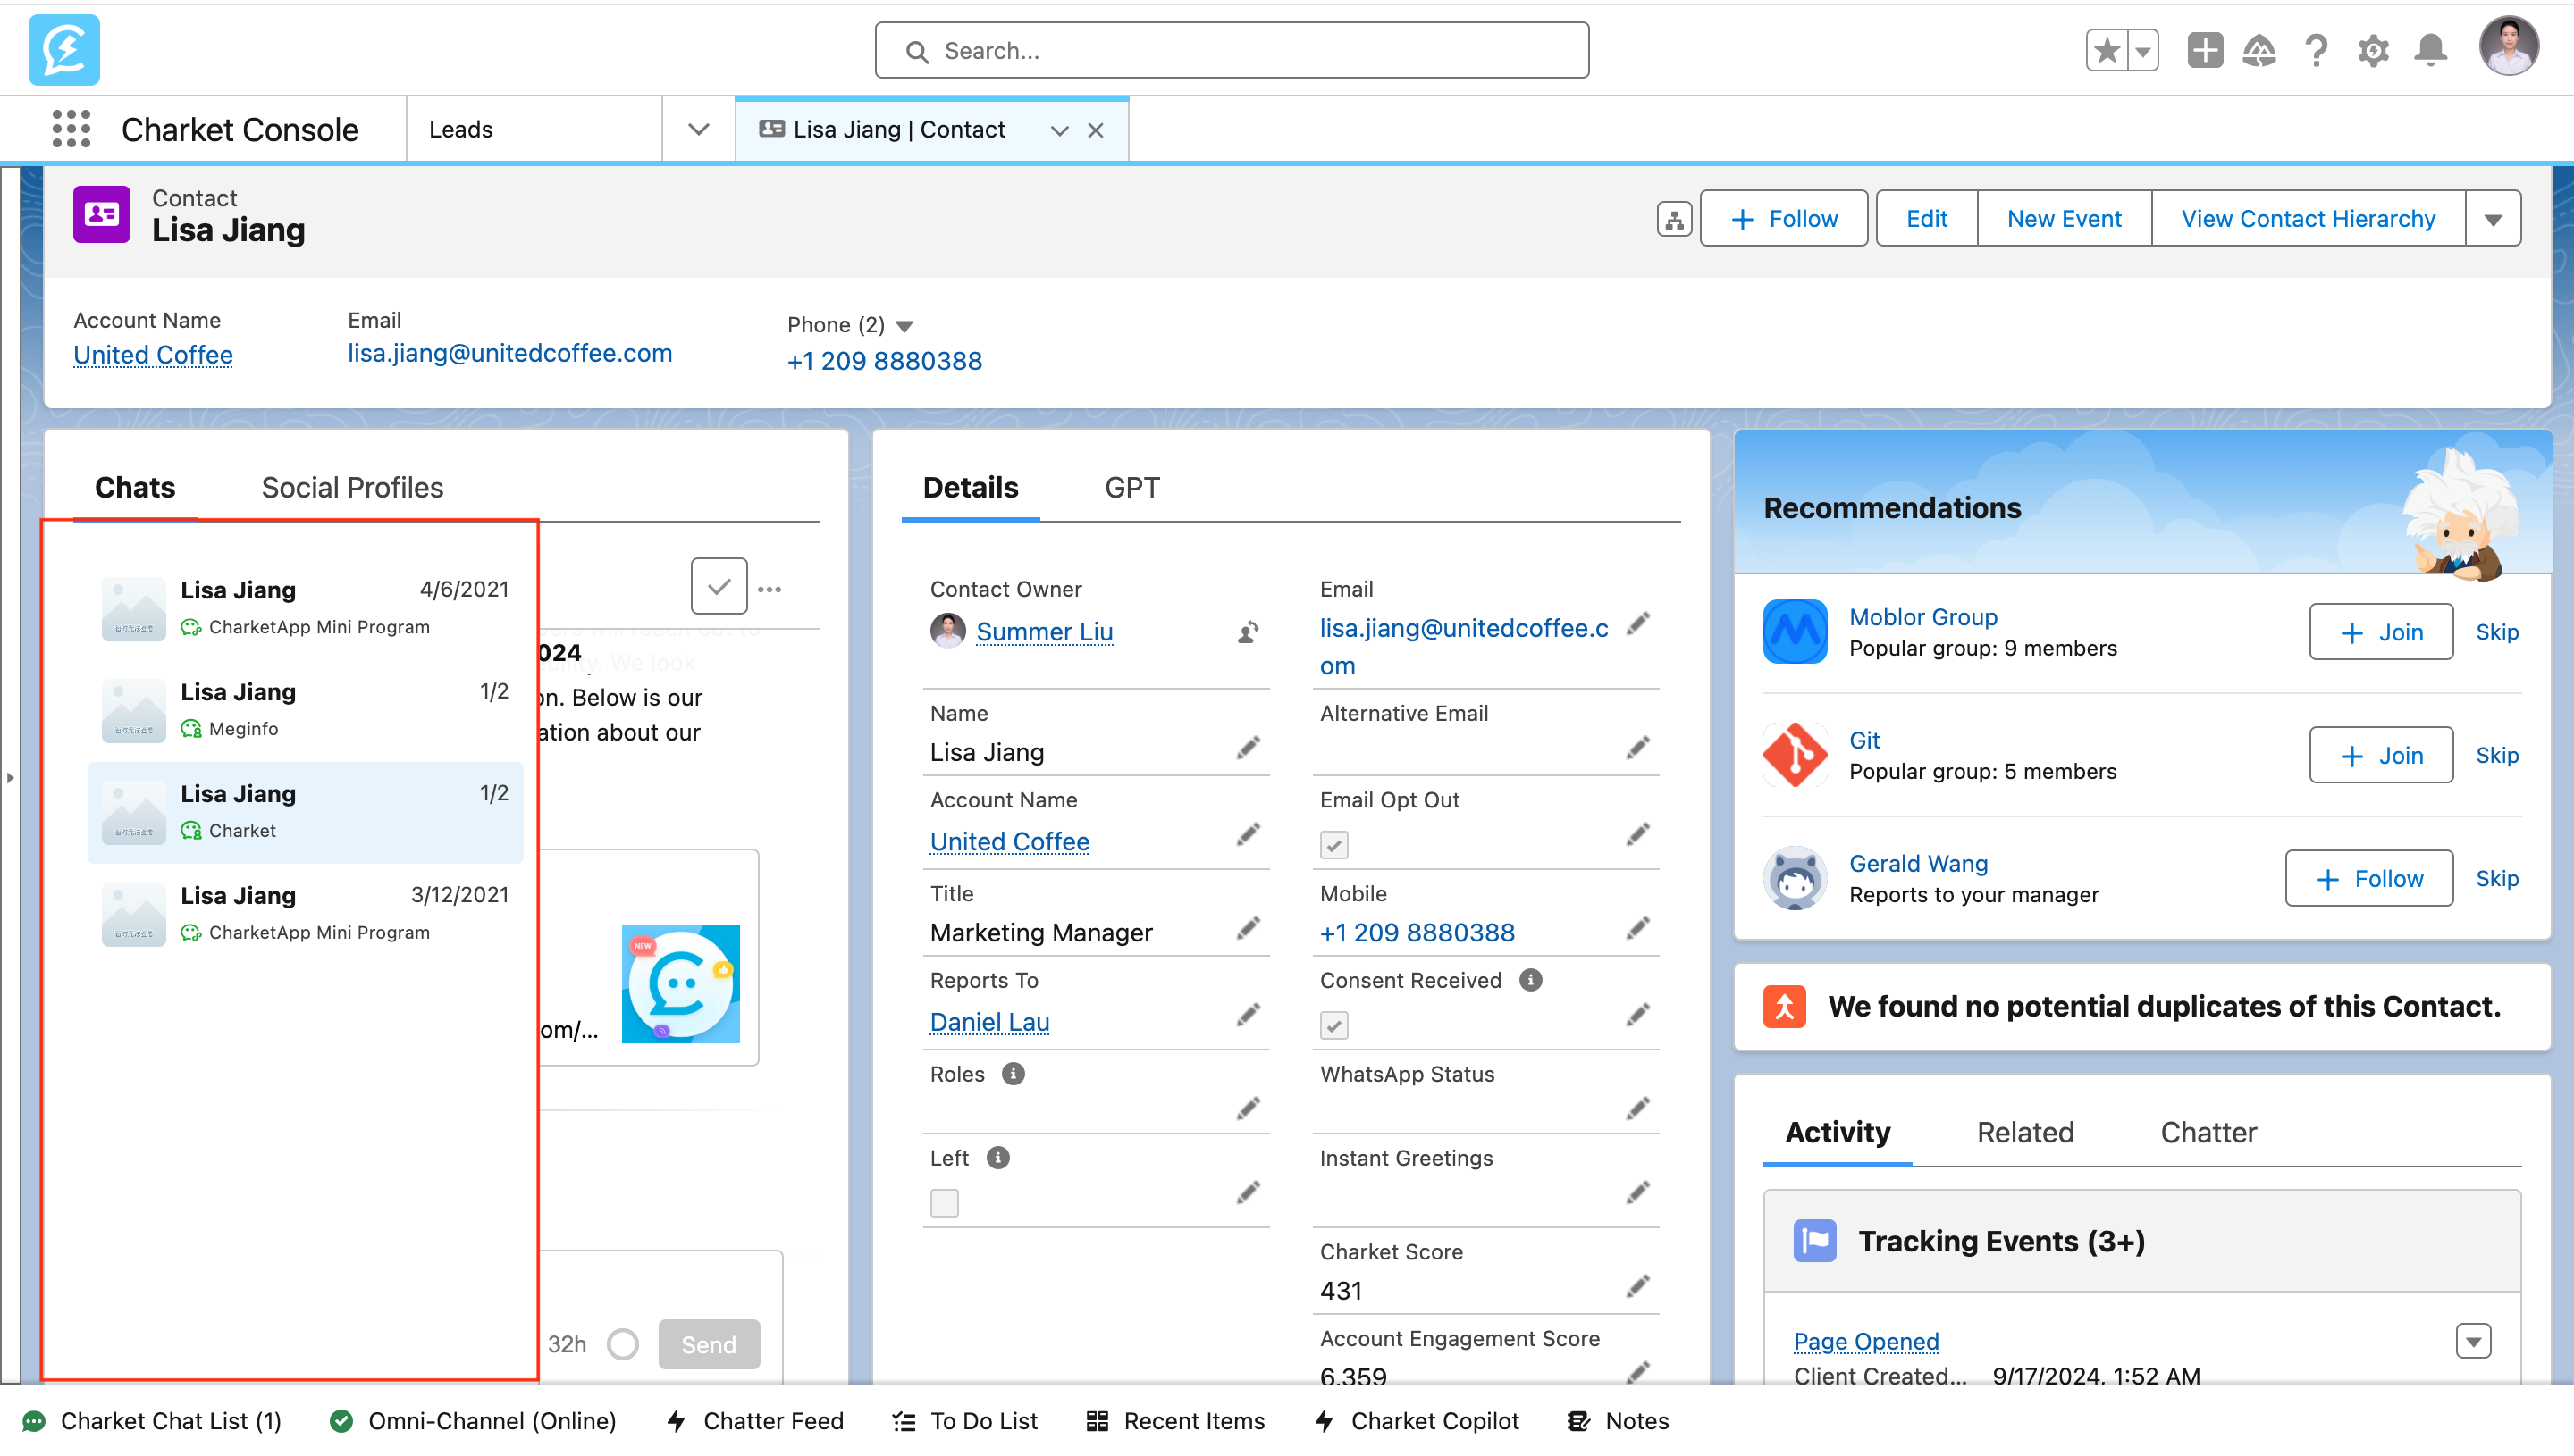Click the Favorites star icon
The image size is (2574, 1456).
point(2107,50)
